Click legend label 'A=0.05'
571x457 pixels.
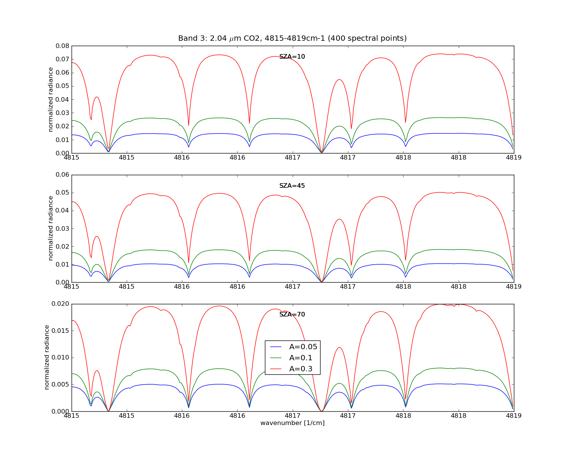(303, 347)
